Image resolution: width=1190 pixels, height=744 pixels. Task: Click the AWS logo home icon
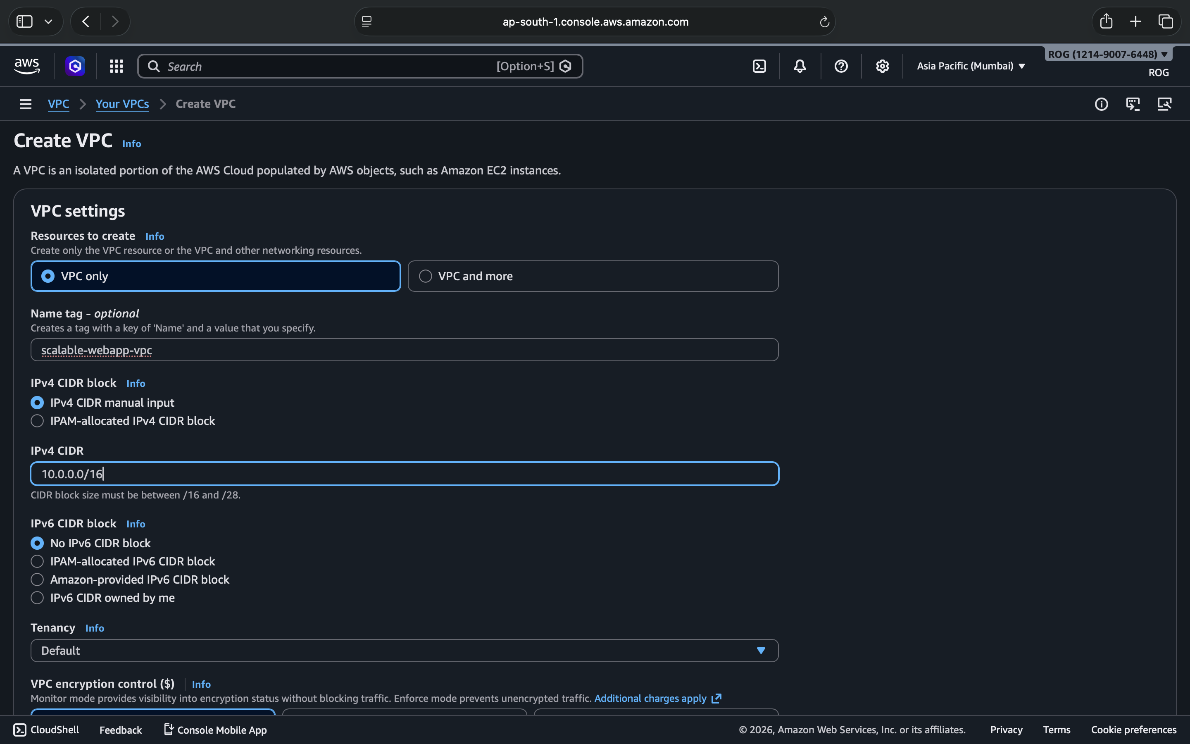tap(26, 66)
